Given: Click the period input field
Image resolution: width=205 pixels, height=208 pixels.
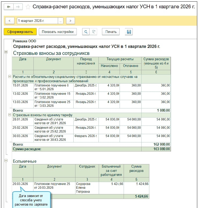Looking at the screenshot, I should (37, 21).
